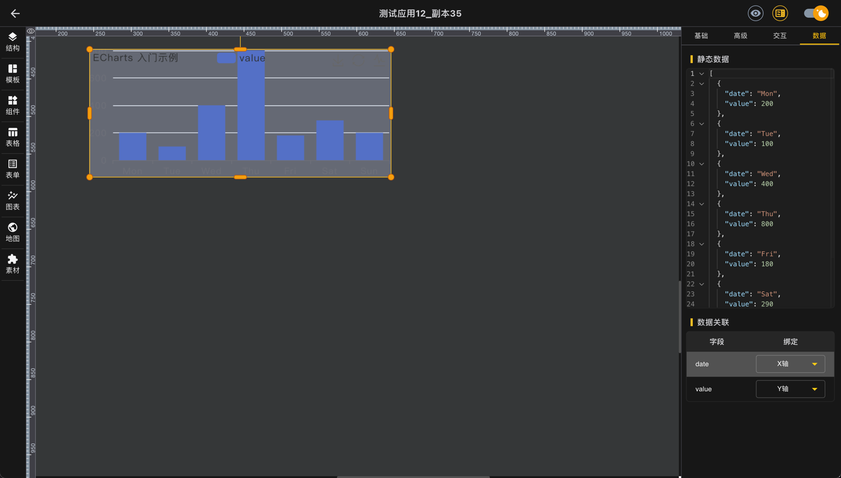Click the value 800 in the JSON editor
This screenshot has height=478, width=841.
point(767,224)
